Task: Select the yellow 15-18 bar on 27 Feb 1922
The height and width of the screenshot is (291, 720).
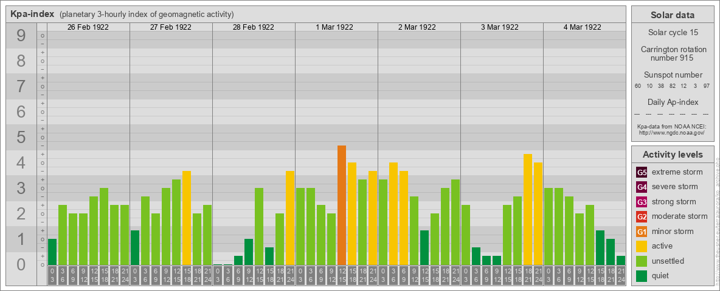Action: point(187,218)
